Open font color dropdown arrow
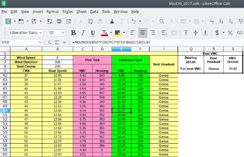 (111, 33)
